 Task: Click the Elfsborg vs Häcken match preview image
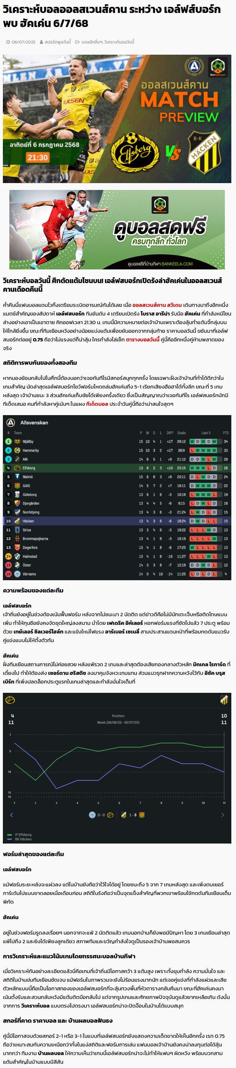tap(117, 119)
